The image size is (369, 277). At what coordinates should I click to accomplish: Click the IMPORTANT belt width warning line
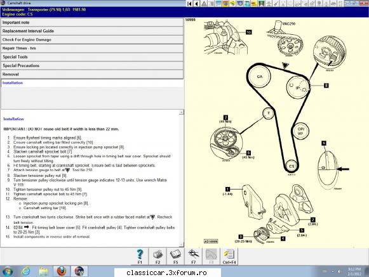(x=61, y=129)
